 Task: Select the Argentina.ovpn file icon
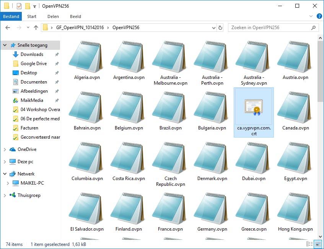pos(127,57)
